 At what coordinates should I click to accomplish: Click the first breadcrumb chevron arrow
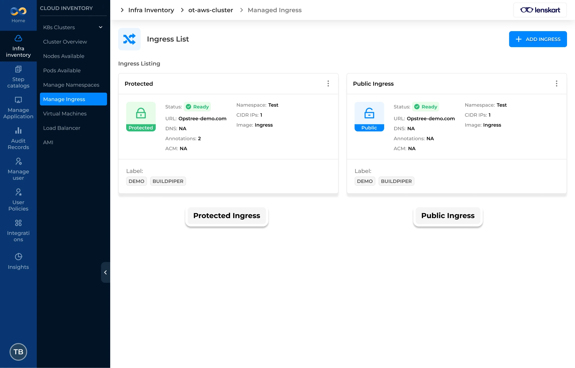tap(122, 10)
